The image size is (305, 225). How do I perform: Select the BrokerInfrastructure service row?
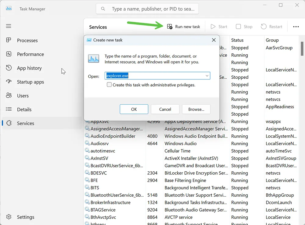coord(192,202)
